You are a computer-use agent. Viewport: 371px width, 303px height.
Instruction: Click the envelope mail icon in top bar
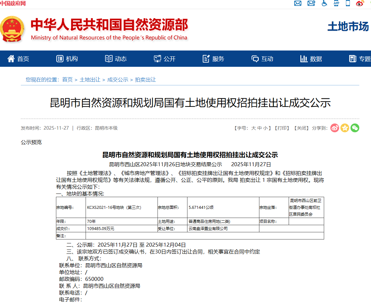[x=297, y=3]
